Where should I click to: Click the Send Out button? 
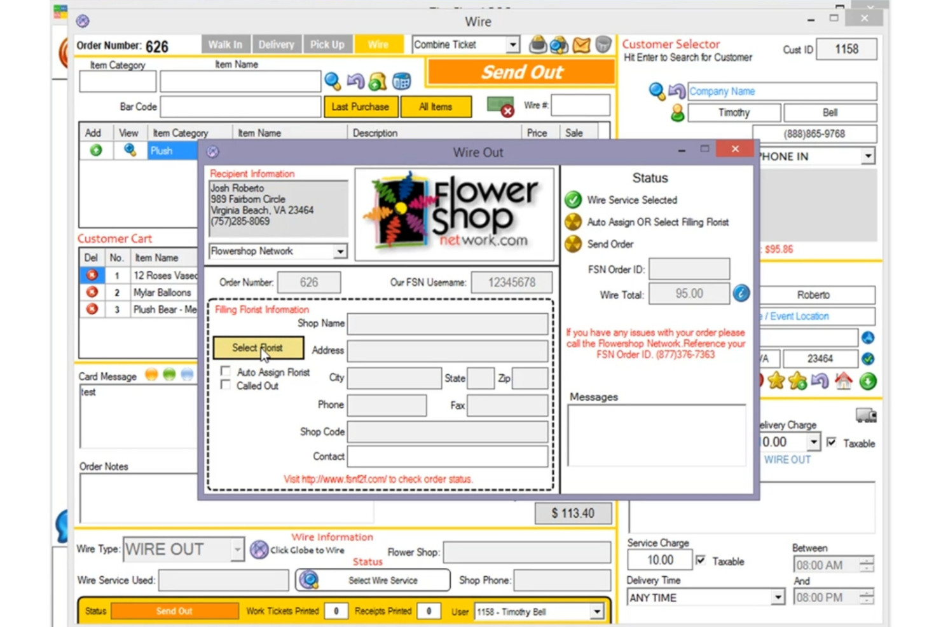click(521, 72)
